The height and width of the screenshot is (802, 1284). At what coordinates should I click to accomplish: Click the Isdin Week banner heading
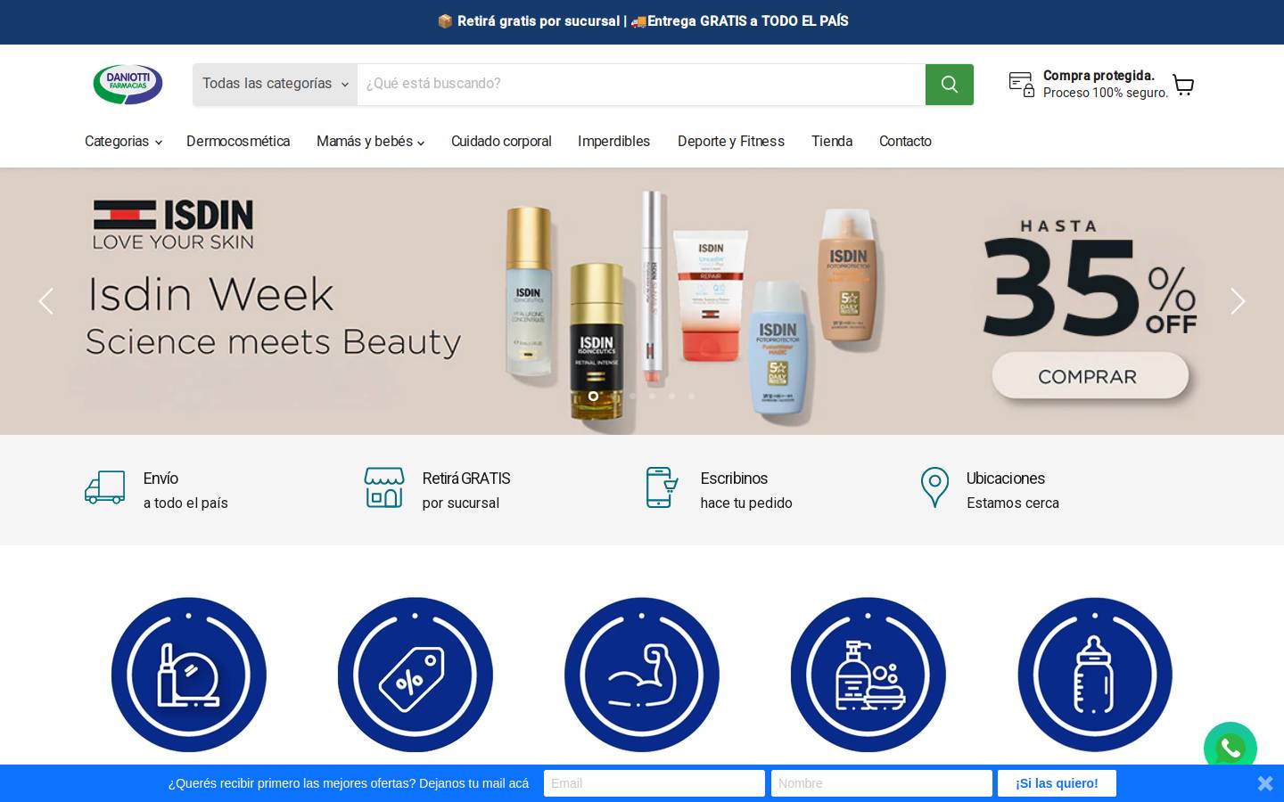(210, 294)
